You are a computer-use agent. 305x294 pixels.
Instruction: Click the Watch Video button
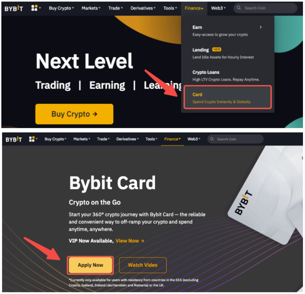coord(143,265)
